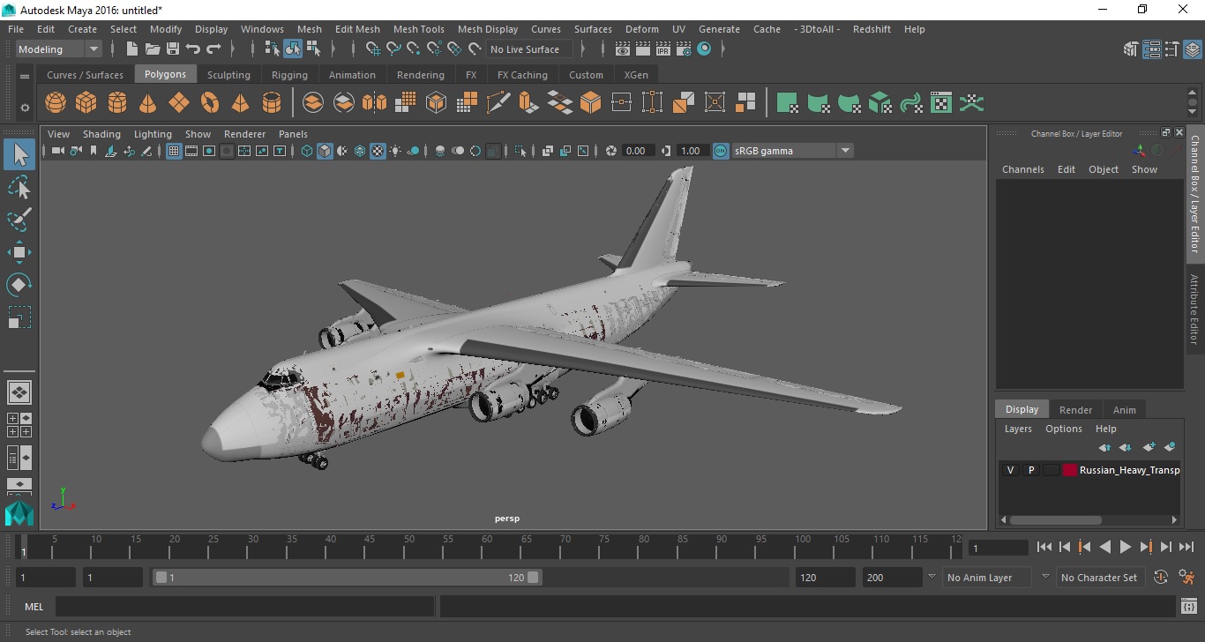Click the red layer color swatch
Image resolution: width=1205 pixels, height=642 pixels.
click(1070, 470)
